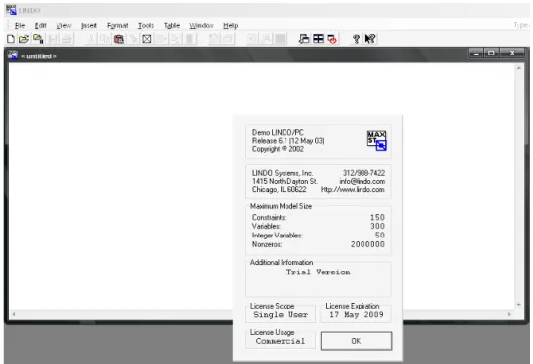Click the greyed-out Save diskette icon
533x364 pixels.
click(x=53, y=39)
